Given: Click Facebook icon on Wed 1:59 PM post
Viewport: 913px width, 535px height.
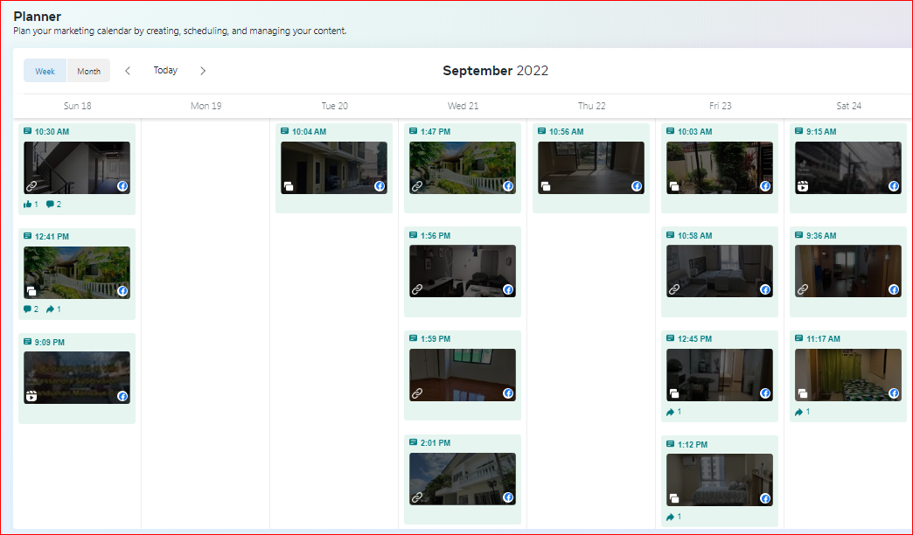Looking at the screenshot, I should point(508,393).
